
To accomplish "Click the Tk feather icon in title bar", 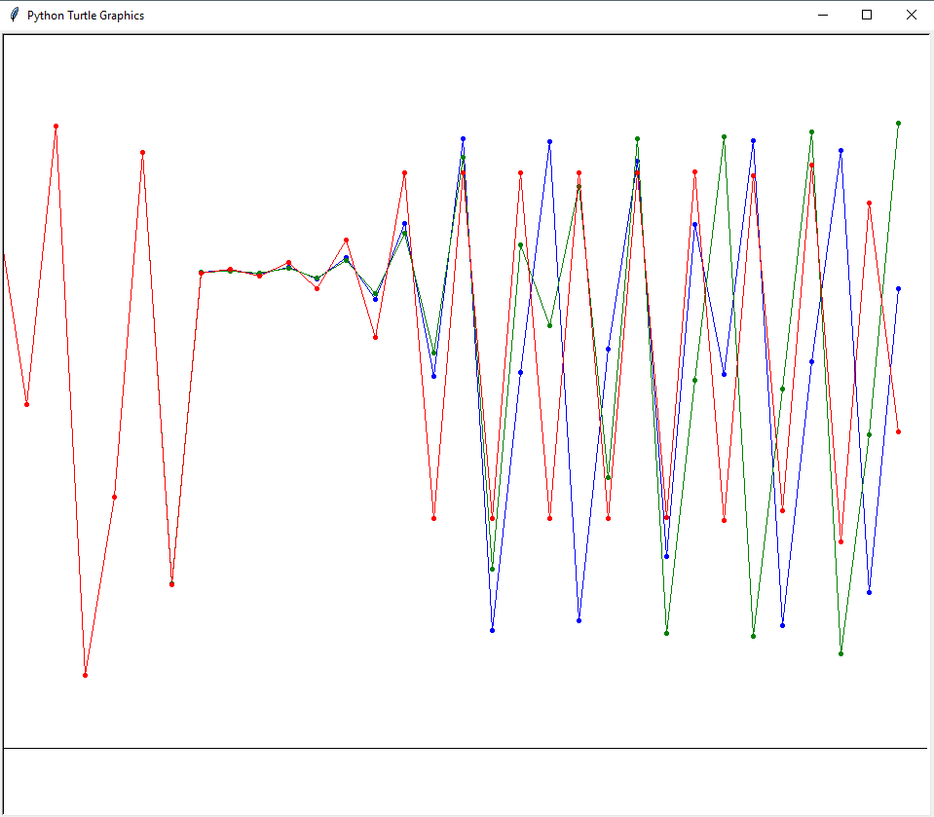I will pos(14,15).
